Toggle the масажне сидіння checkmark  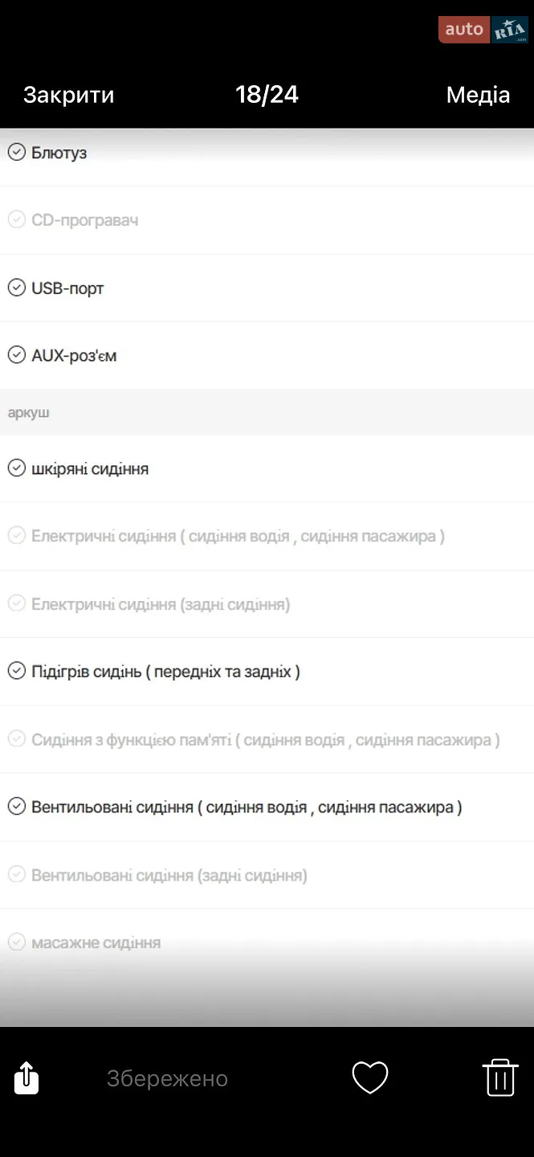pos(17,942)
